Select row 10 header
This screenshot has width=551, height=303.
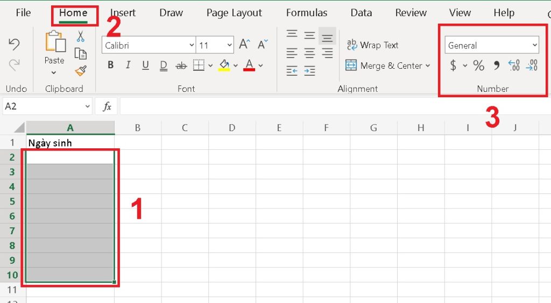point(12,275)
